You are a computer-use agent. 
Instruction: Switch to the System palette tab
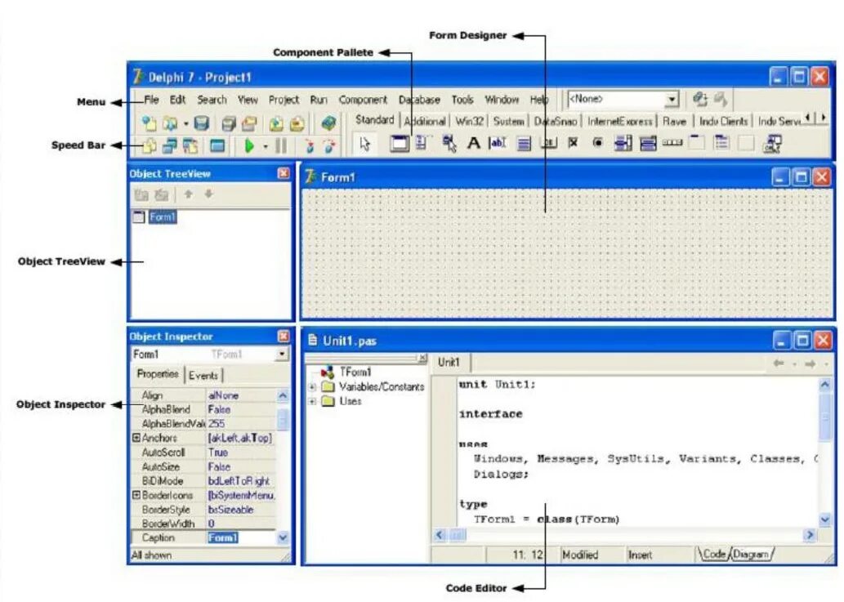[509, 121]
